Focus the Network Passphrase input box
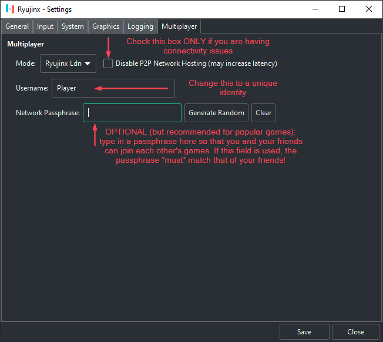 tap(132, 113)
